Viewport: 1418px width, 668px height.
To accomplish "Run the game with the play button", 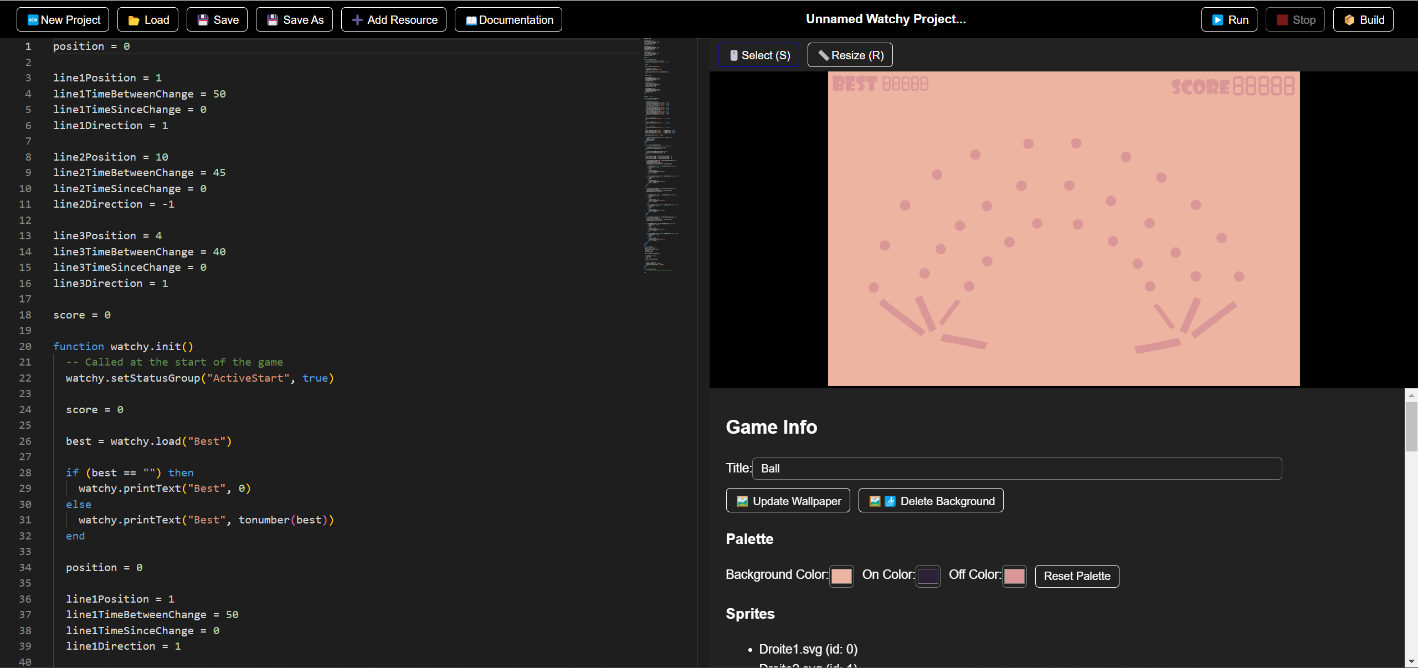I will 1229,20.
